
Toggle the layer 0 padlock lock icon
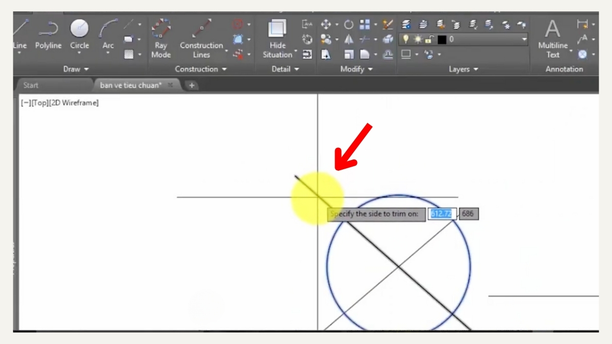tap(430, 39)
